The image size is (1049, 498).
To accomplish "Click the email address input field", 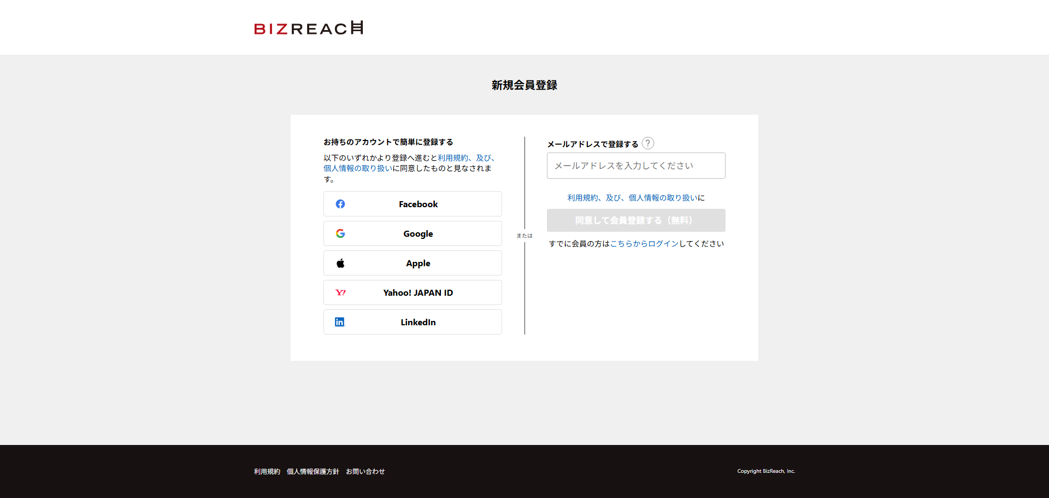I will point(635,166).
